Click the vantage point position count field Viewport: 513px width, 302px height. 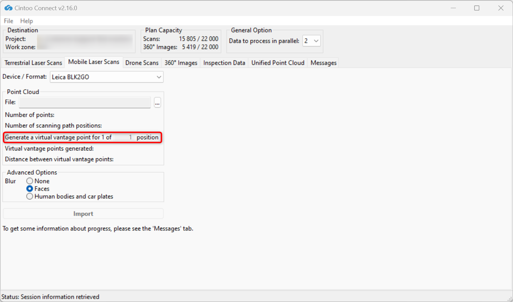click(x=124, y=137)
